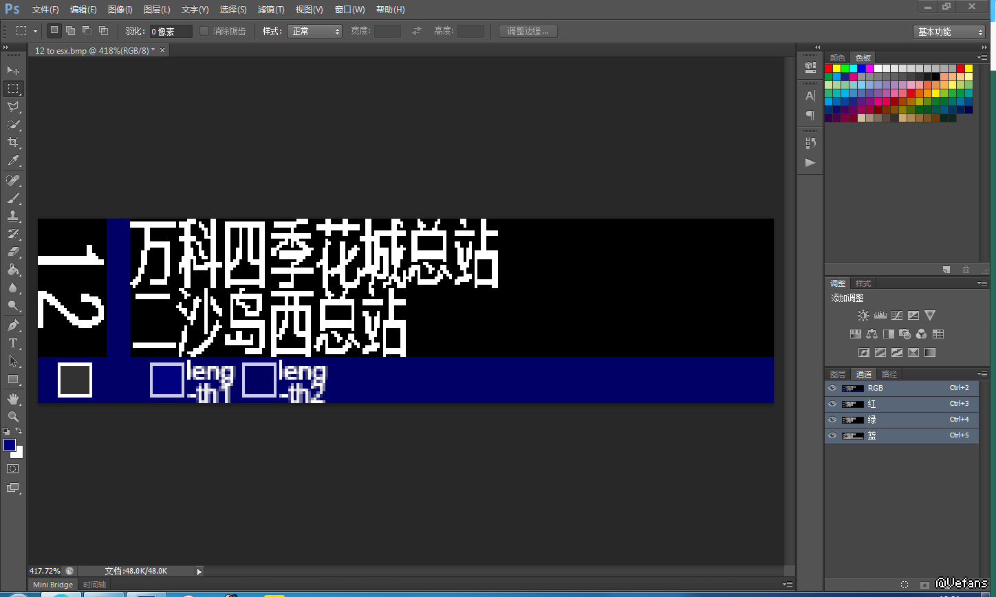
Task: Select the Pen tool
Action: pos(13,325)
